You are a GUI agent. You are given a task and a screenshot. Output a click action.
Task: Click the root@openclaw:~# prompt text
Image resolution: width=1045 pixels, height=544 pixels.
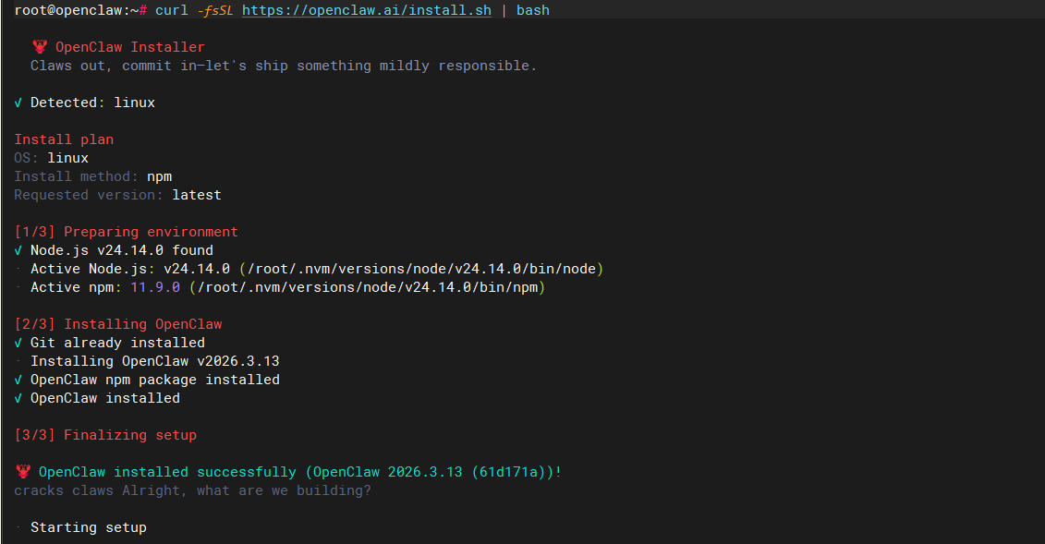pos(80,11)
